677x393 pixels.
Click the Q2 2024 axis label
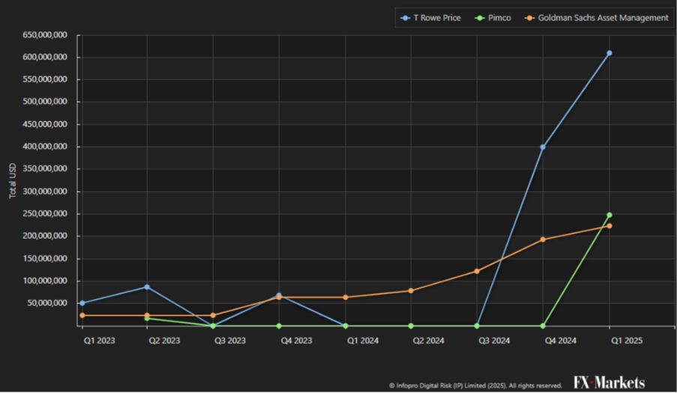428,341
